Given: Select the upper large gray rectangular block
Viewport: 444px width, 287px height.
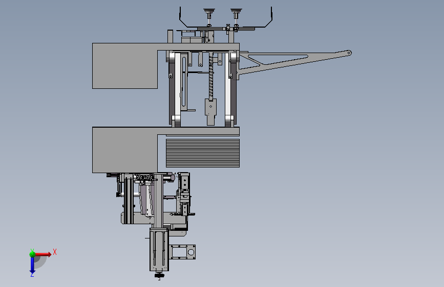Looking at the screenshot, I should (125, 66).
